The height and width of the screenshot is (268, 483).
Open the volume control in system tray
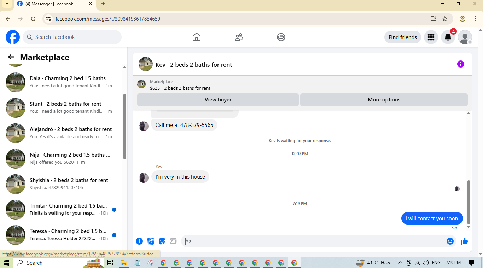tap(426, 263)
